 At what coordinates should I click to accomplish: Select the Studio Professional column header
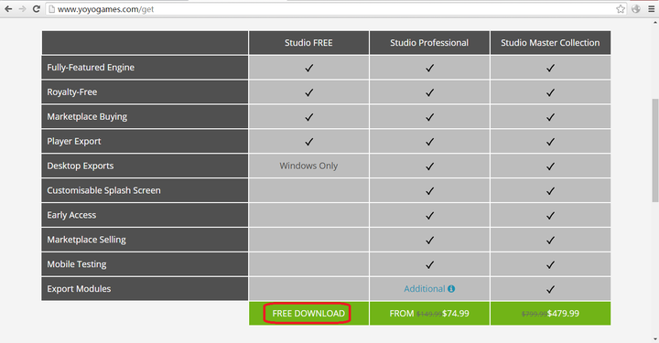pyautogui.click(x=429, y=43)
